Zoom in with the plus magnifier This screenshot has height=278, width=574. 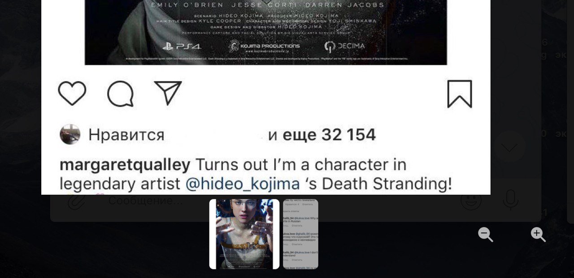tap(538, 234)
